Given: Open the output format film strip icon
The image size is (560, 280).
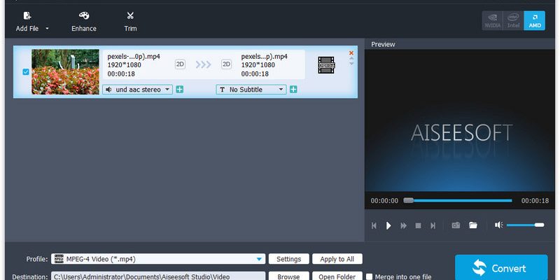Looking at the screenshot, I should (326, 65).
